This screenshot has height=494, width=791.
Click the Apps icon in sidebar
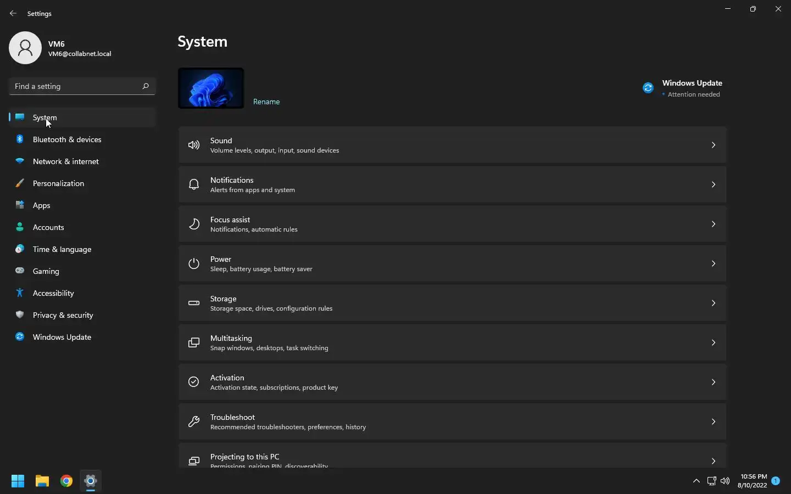pyautogui.click(x=20, y=205)
